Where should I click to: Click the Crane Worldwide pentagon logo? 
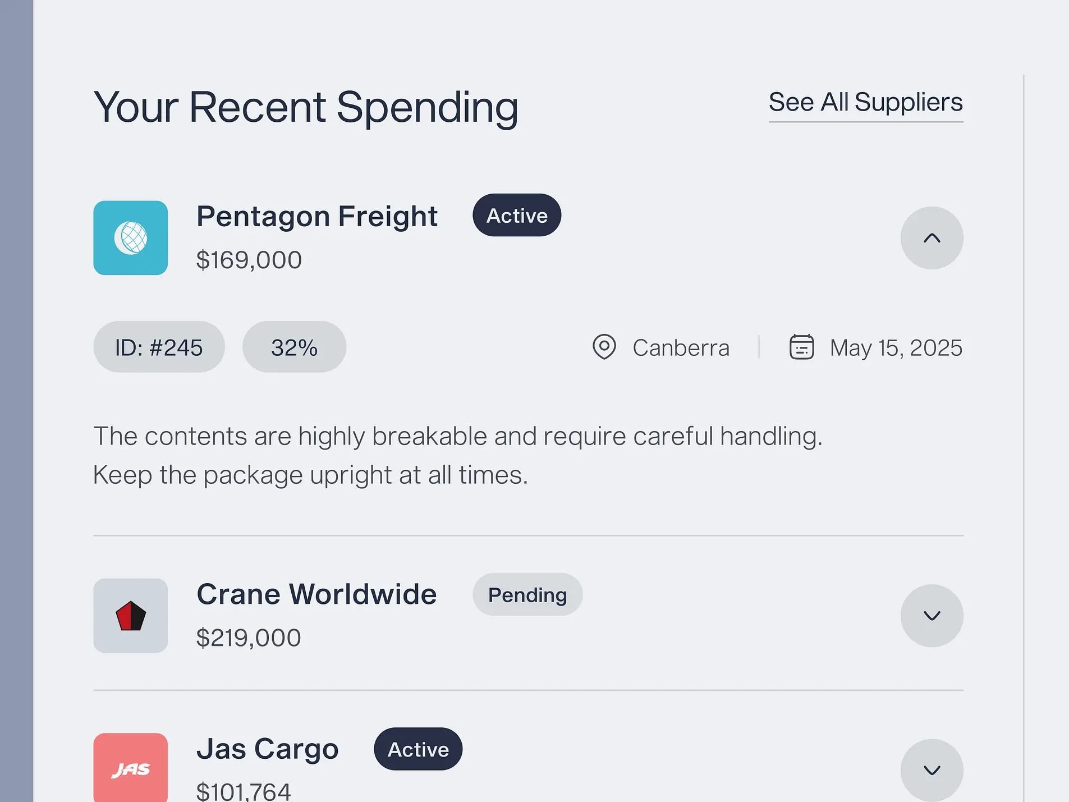click(x=131, y=616)
